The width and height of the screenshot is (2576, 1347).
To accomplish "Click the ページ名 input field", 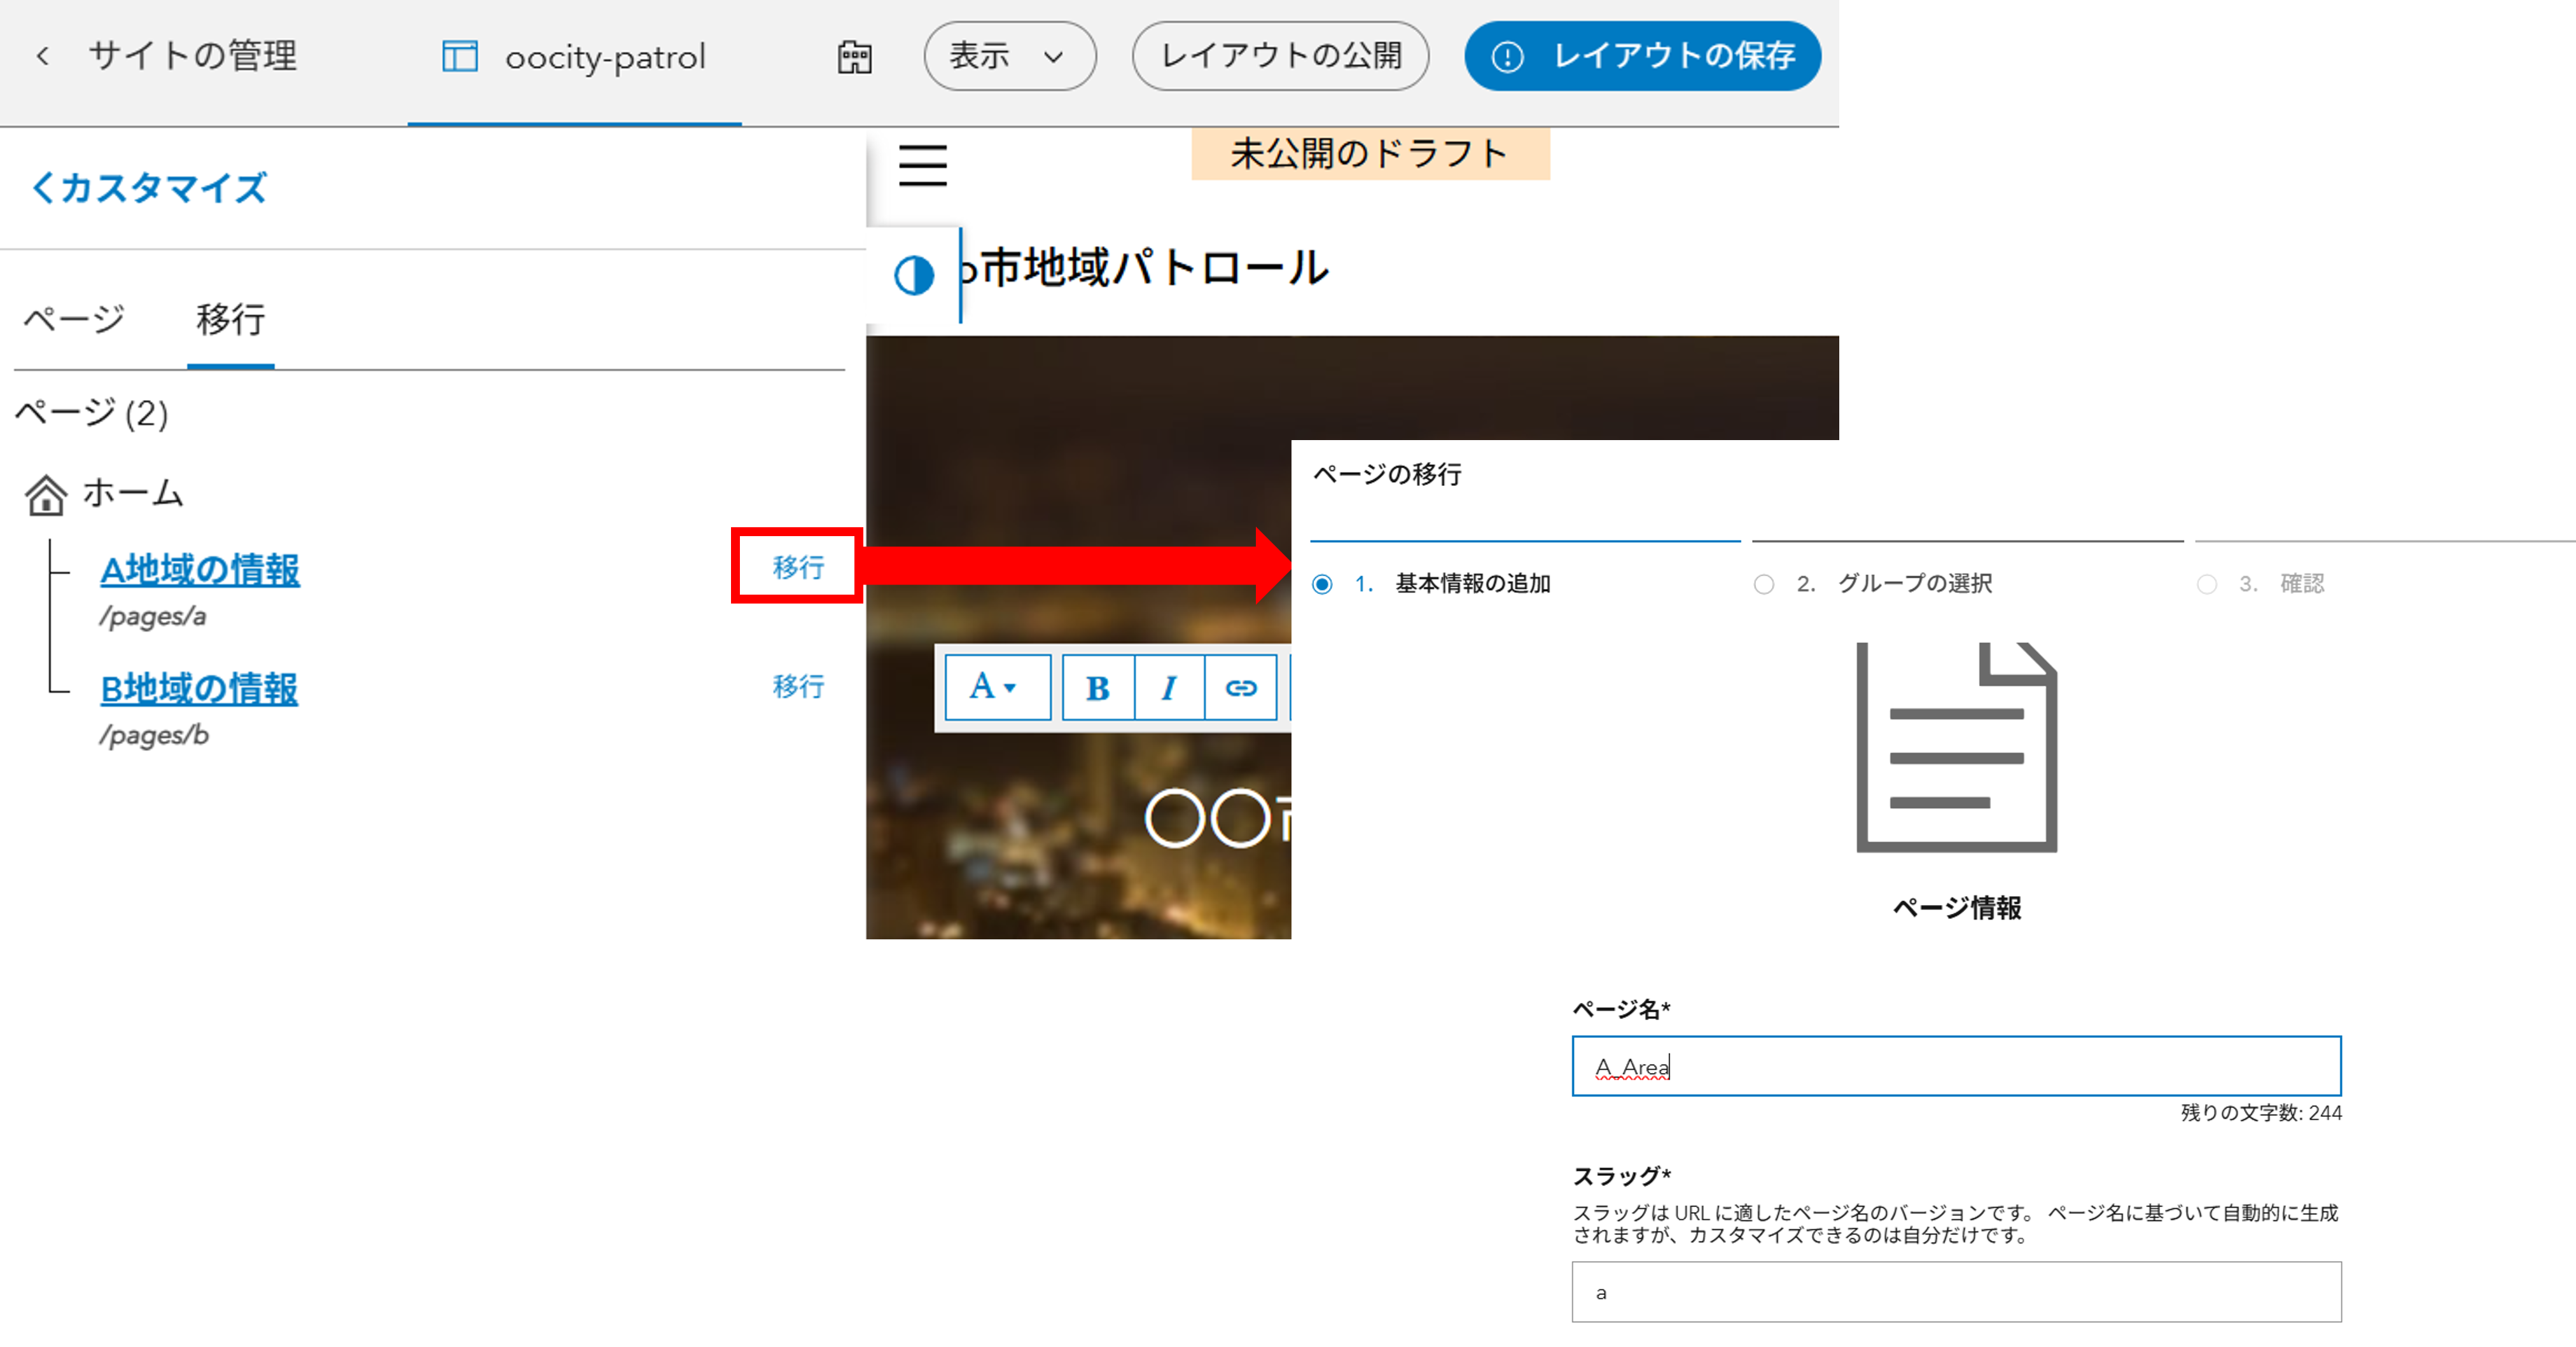I will coord(1956,1066).
